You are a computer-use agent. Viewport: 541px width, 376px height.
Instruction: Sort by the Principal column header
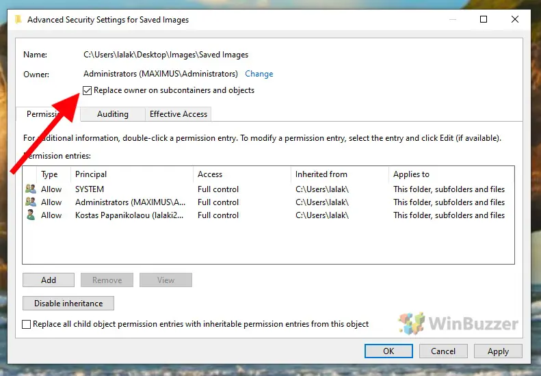132,174
